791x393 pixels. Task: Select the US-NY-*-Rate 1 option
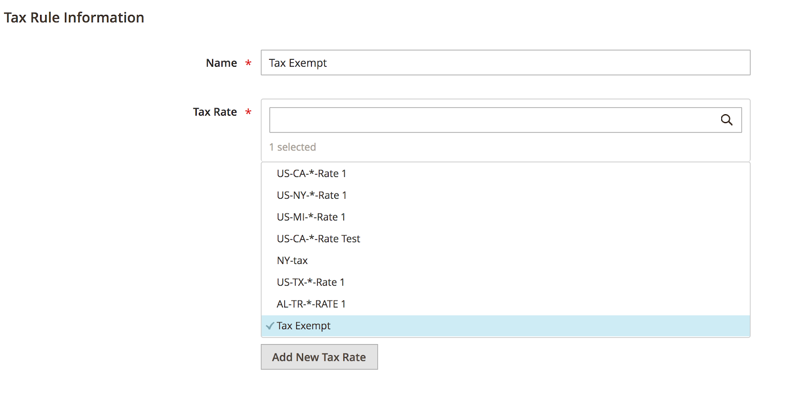(505, 195)
